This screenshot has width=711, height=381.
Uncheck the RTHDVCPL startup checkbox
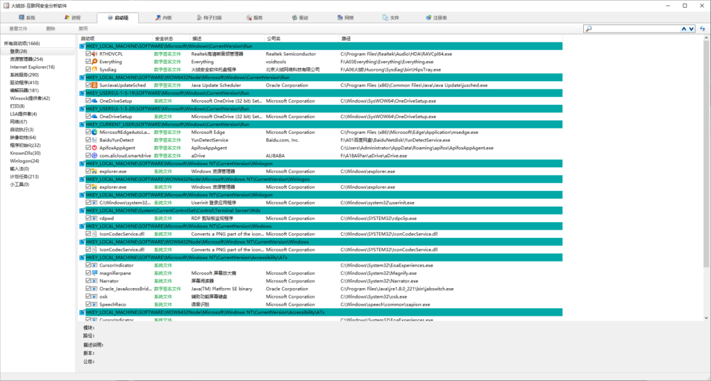pos(88,54)
